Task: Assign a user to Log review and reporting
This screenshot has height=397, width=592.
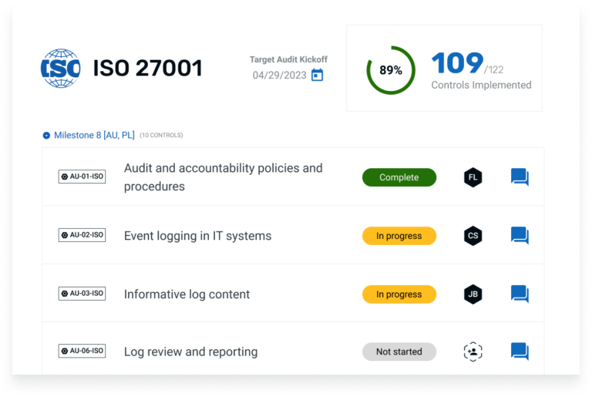Action: point(473,352)
